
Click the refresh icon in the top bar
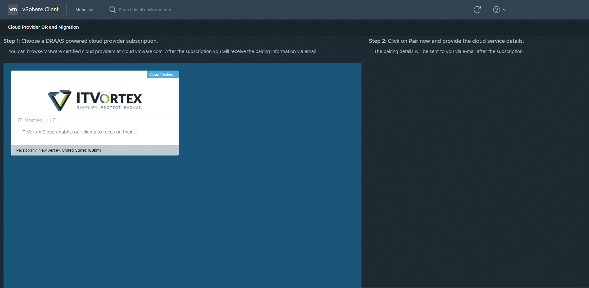[x=477, y=10]
